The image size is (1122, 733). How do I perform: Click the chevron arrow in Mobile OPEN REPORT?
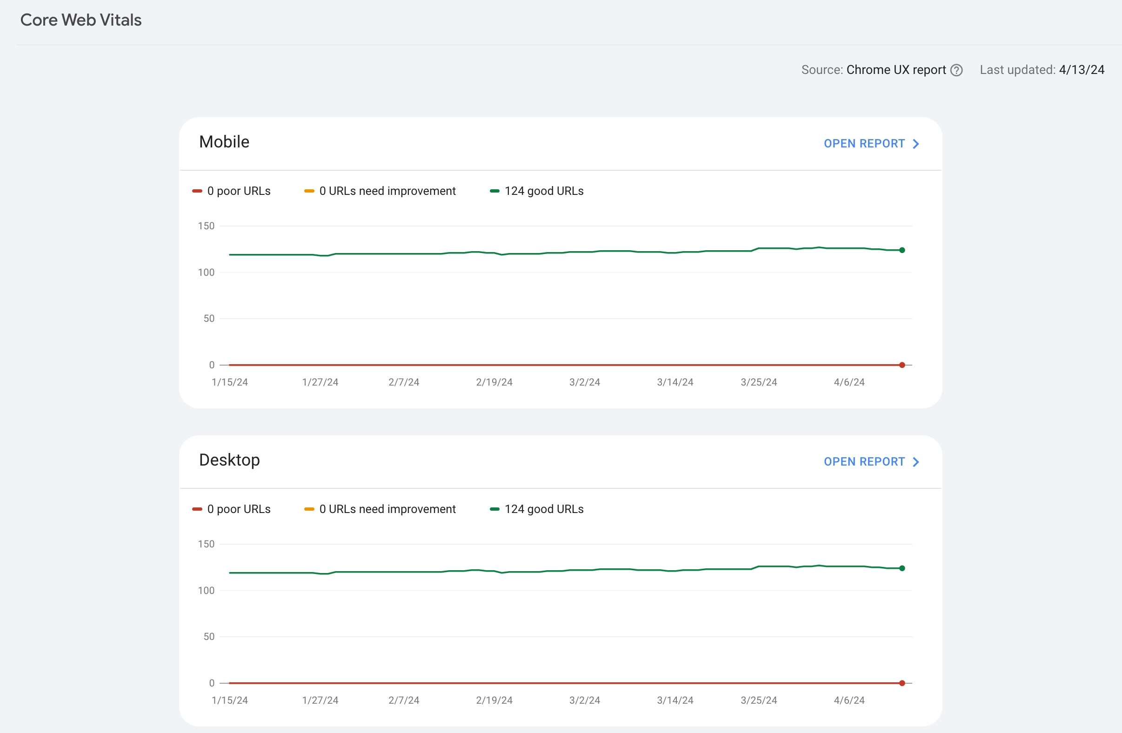[915, 144]
